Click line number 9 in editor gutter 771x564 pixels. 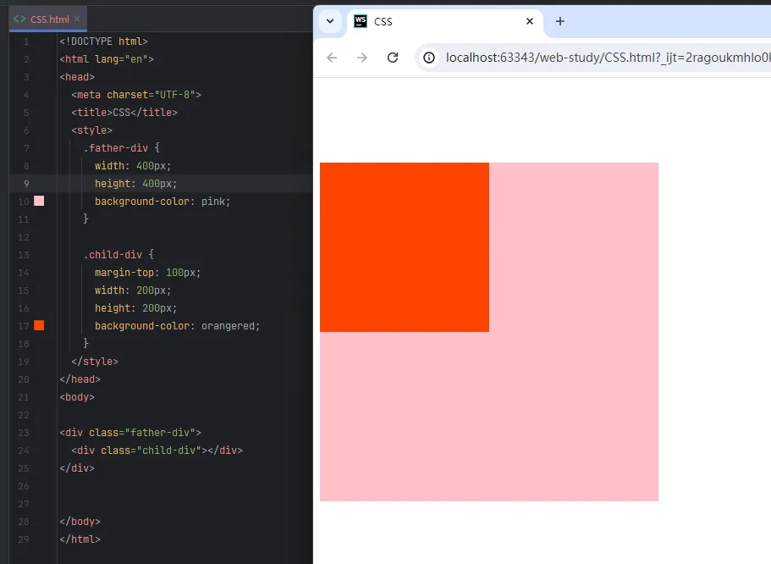pos(26,184)
